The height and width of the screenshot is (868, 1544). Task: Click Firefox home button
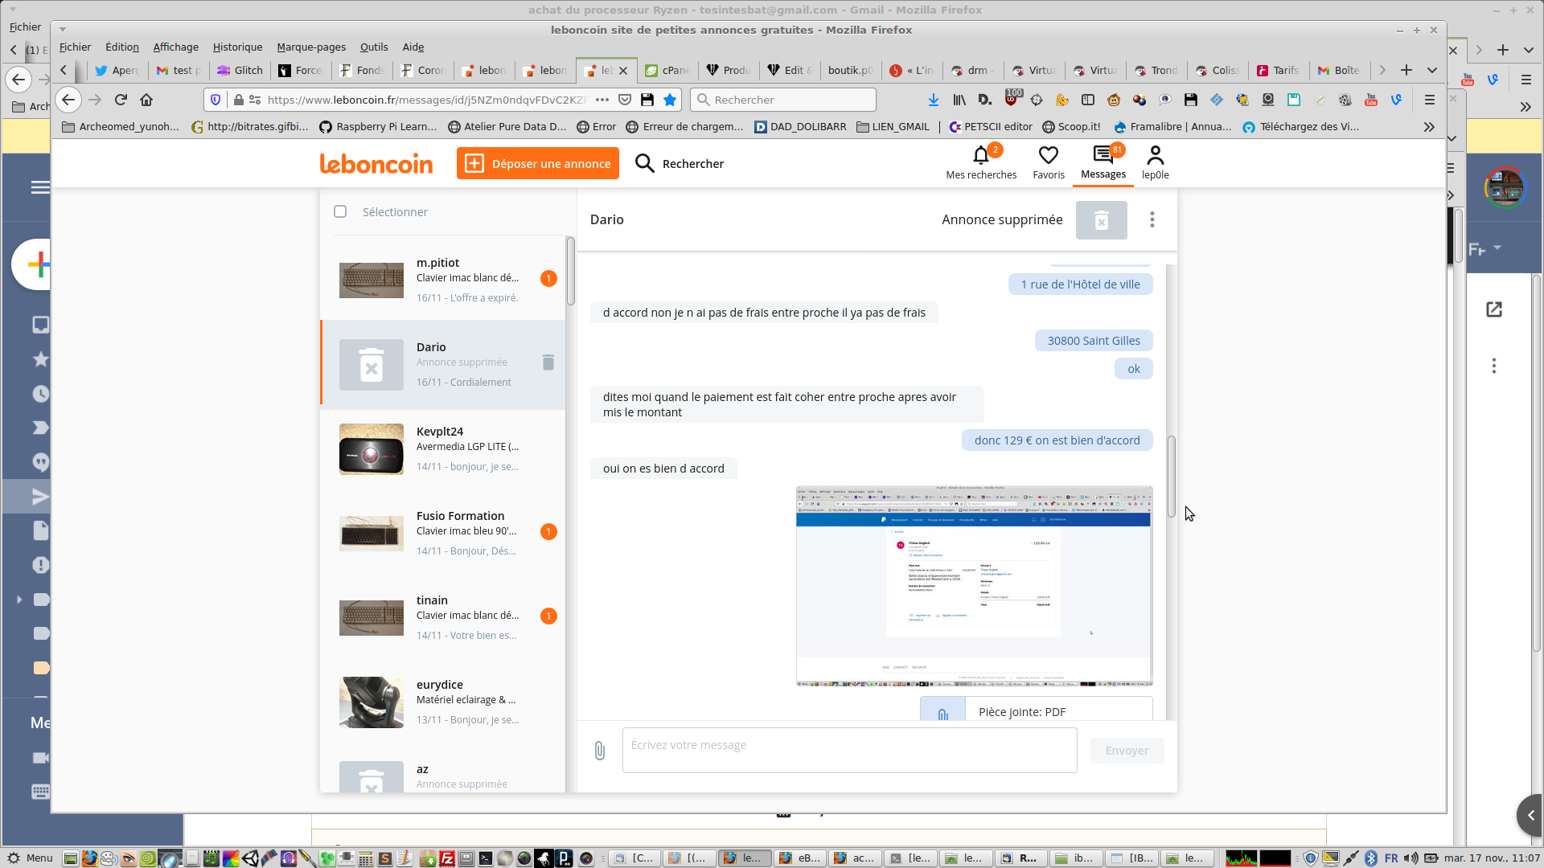146,100
